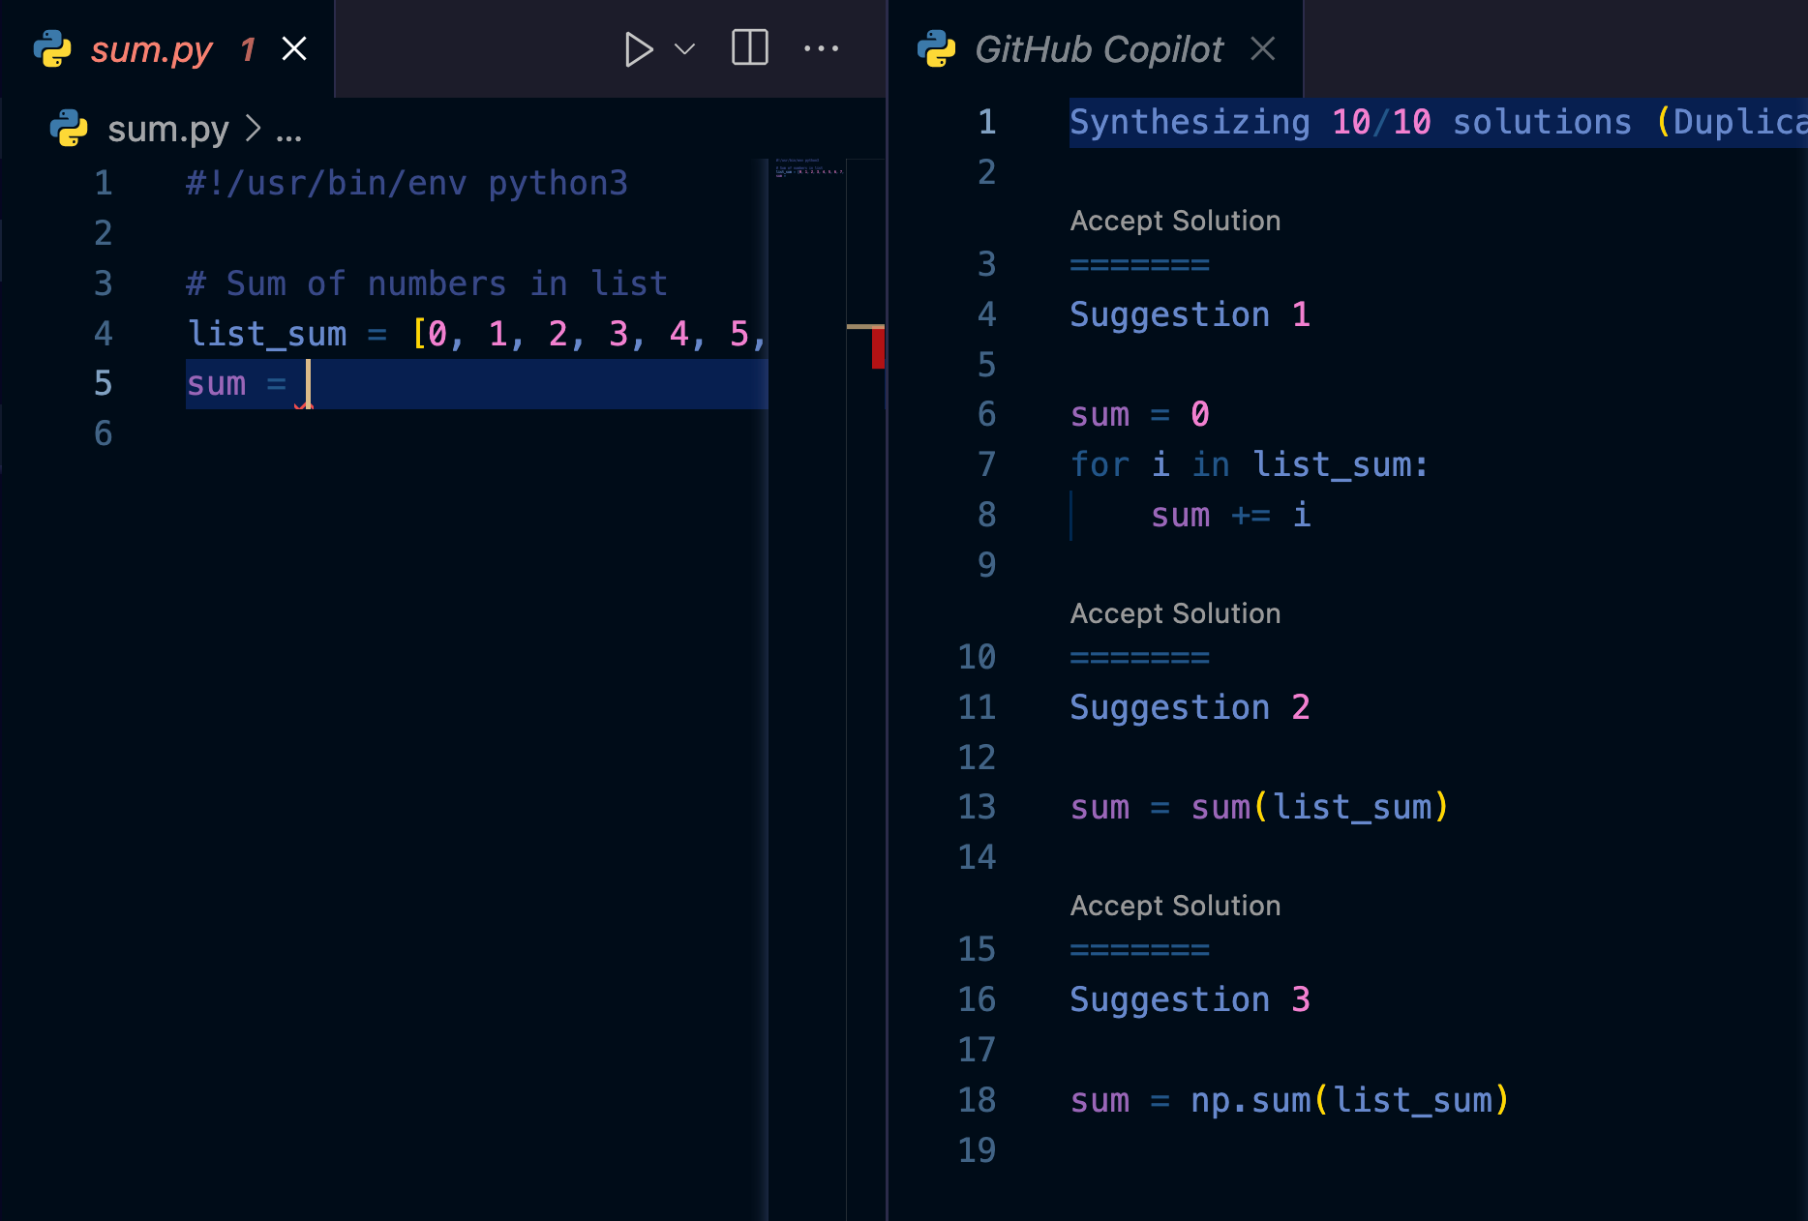Switch to the GitHub Copilot tab
Image resolution: width=1808 pixels, height=1221 pixels.
[x=1099, y=49]
